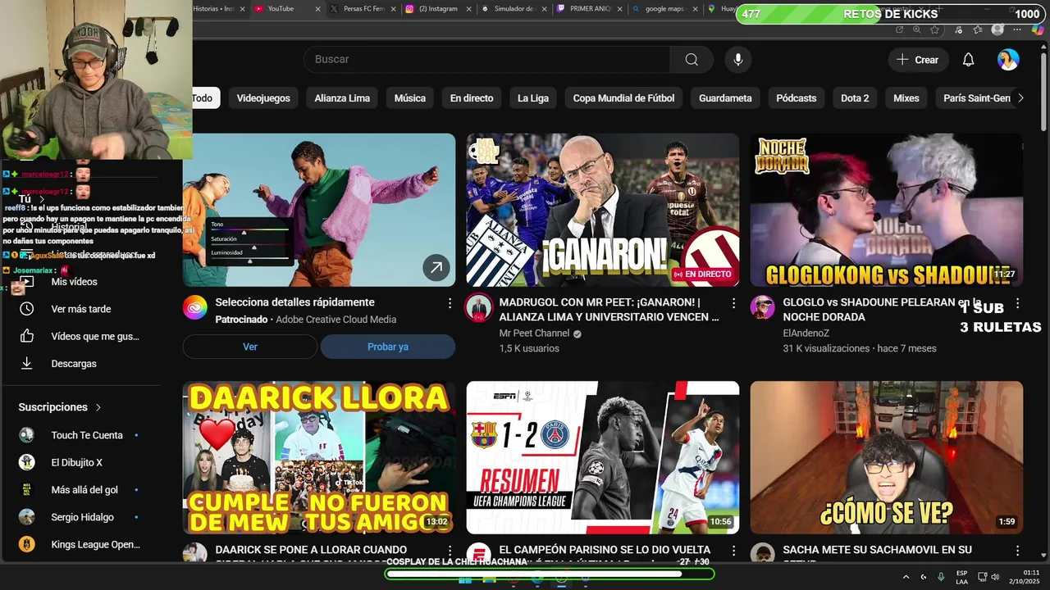Open the Mr Peet Channel name link
Image resolution: width=1050 pixels, height=590 pixels.
(534, 334)
